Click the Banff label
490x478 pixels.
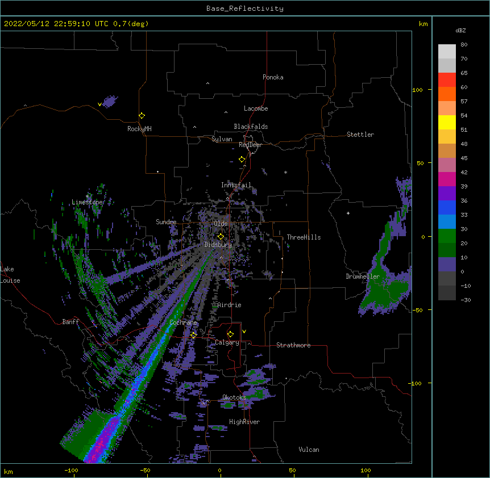(x=70, y=322)
